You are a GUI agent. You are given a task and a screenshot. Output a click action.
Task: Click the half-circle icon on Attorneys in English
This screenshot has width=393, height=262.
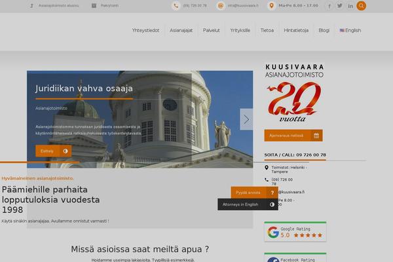click(x=272, y=204)
